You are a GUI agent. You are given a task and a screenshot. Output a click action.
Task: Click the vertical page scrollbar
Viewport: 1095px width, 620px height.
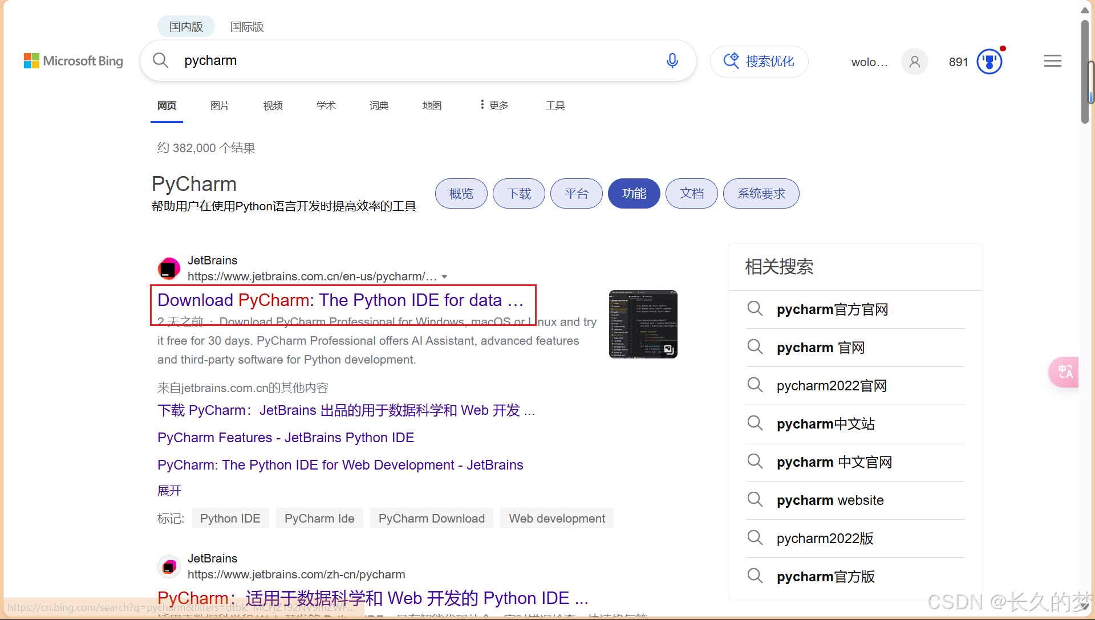[1085, 71]
